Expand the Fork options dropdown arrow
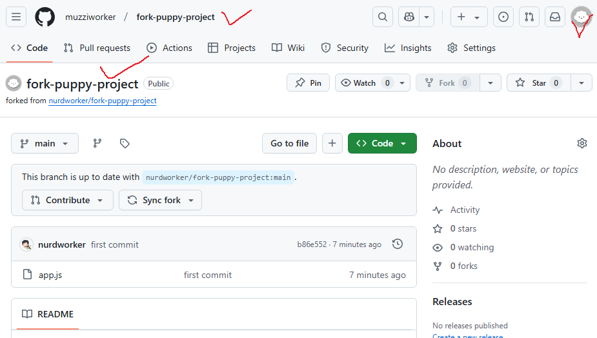 point(491,83)
